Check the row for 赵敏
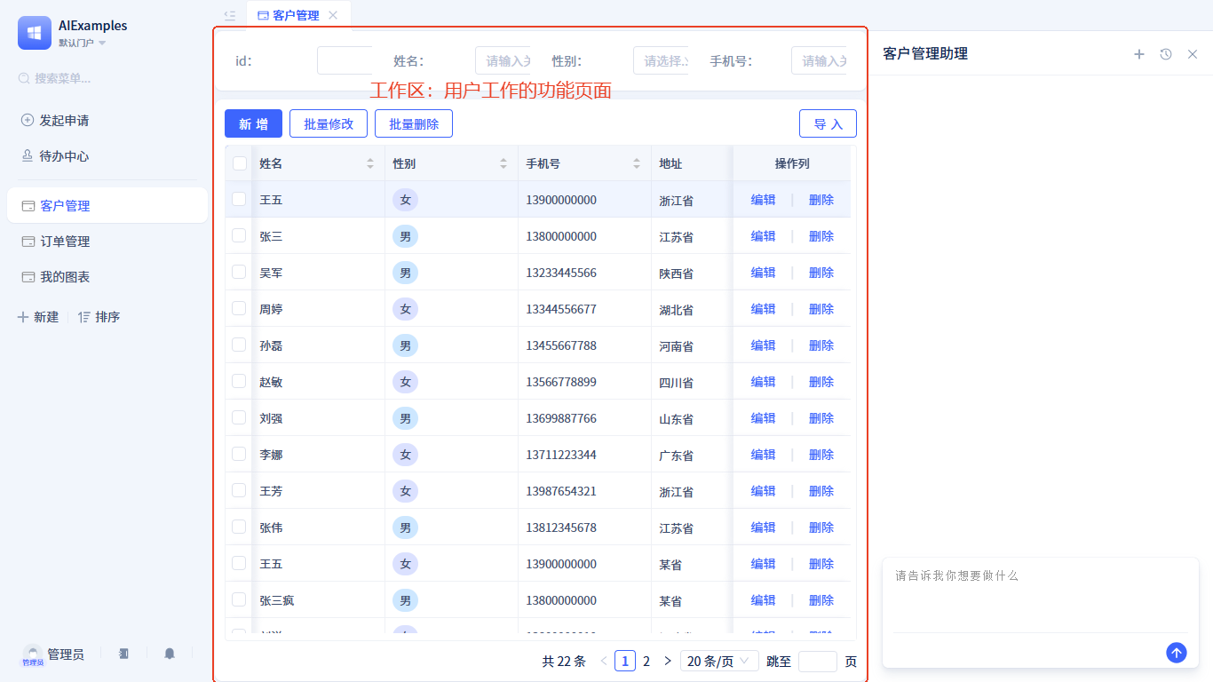Screen dimensions: 1213x682 pos(239,381)
